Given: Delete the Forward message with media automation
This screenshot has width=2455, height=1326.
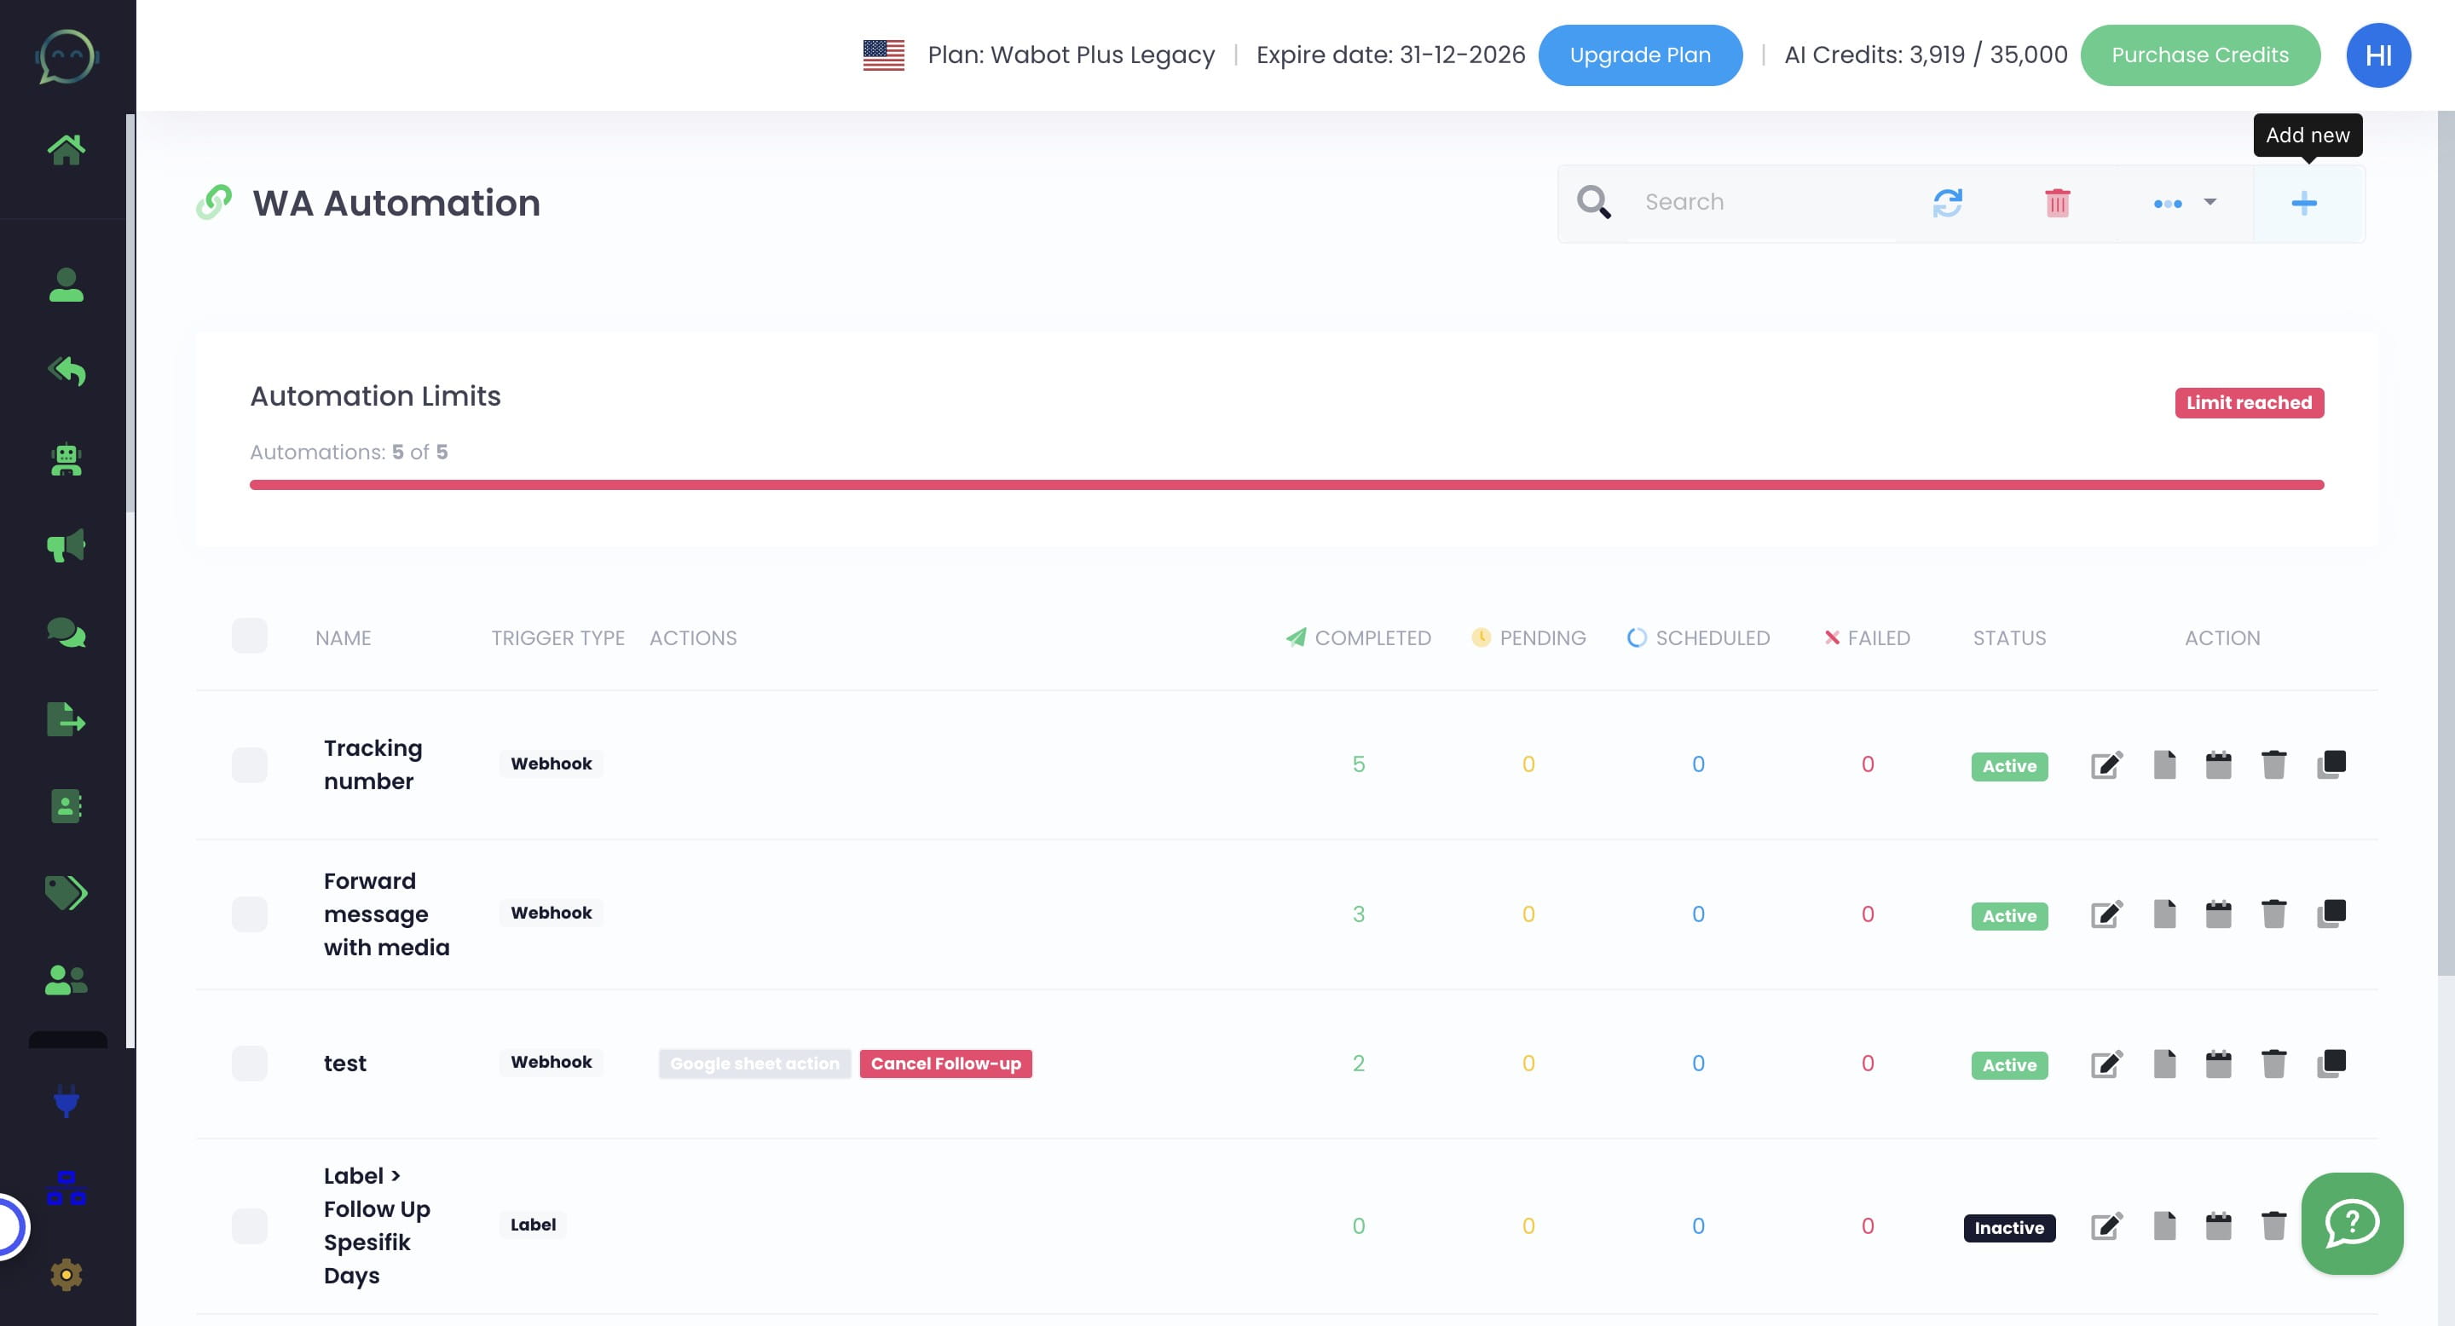Looking at the screenshot, I should [x=2274, y=914].
